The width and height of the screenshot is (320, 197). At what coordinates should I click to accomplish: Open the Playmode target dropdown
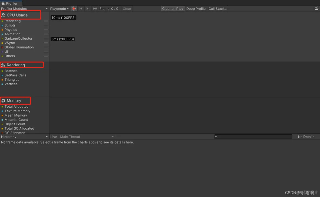pos(59,9)
